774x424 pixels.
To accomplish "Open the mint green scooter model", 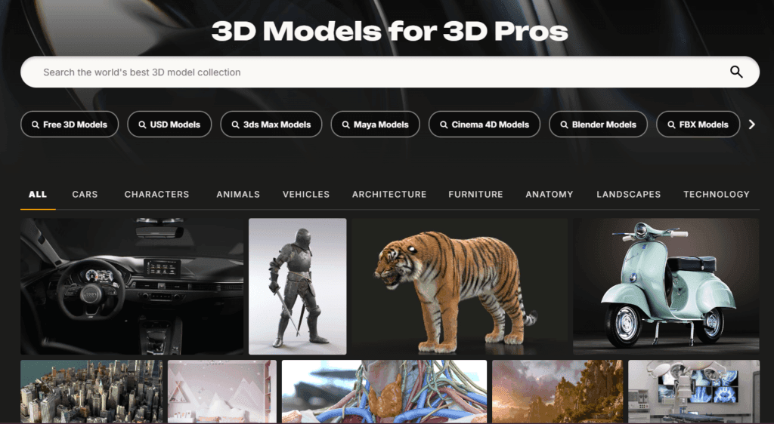I will pyautogui.click(x=666, y=287).
